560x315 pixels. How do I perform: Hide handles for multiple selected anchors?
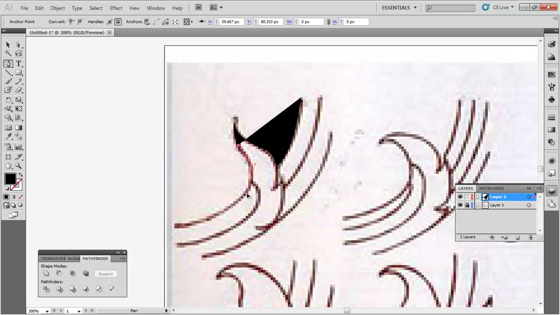click(x=118, y=21)
